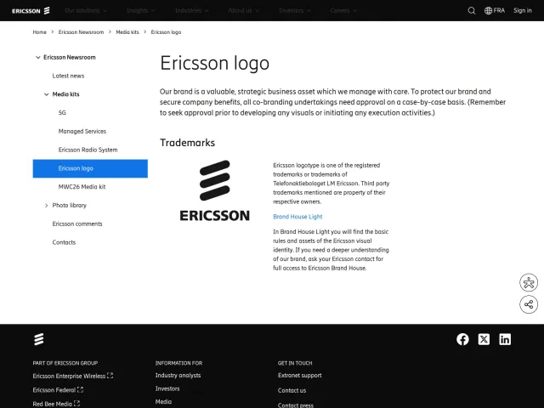
Task: Open the Red Bee Media footer link
Action: 56,404
